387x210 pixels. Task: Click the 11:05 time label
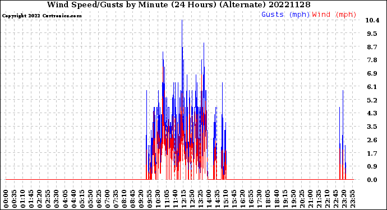point(167,198)
